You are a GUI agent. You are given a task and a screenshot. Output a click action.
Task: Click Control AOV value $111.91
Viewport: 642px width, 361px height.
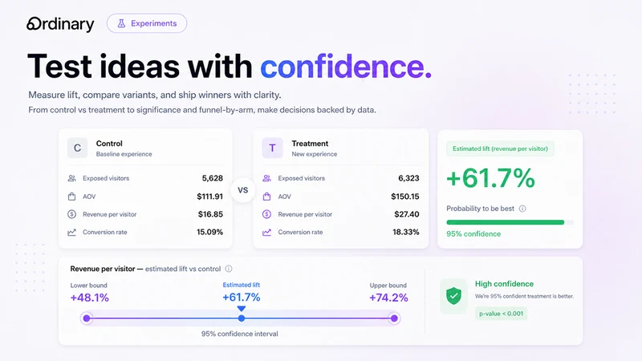[210, 197]
